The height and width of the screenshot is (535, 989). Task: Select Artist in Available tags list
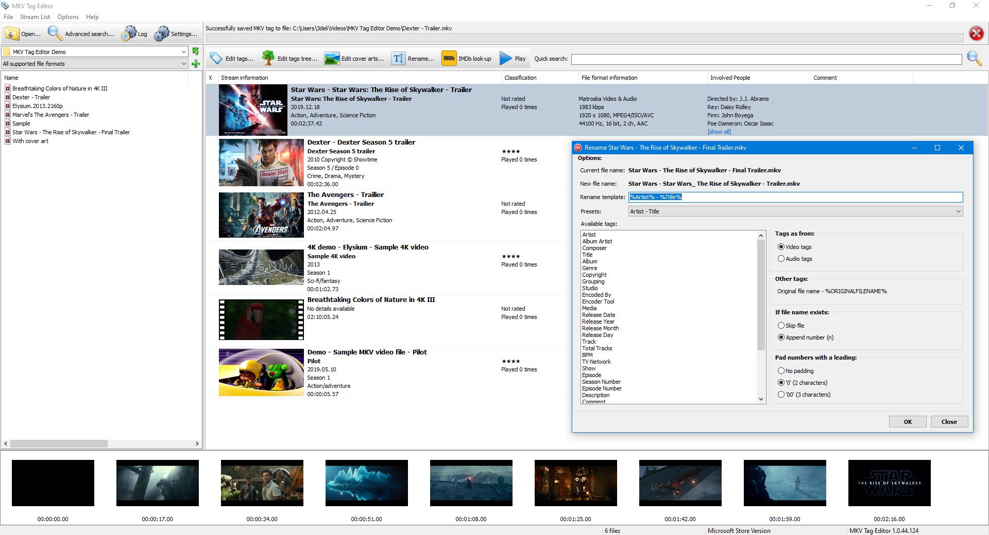[589, 235]
